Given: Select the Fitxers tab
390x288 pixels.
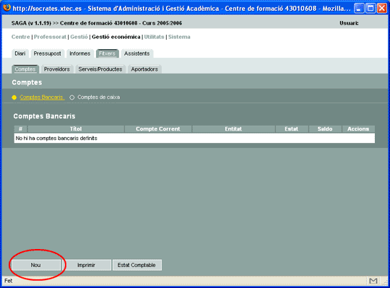Looking at the screenshot, I should [x=107, y=53].
